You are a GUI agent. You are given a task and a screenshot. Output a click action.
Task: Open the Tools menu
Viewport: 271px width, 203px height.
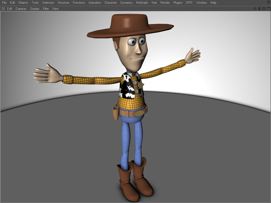35,3
